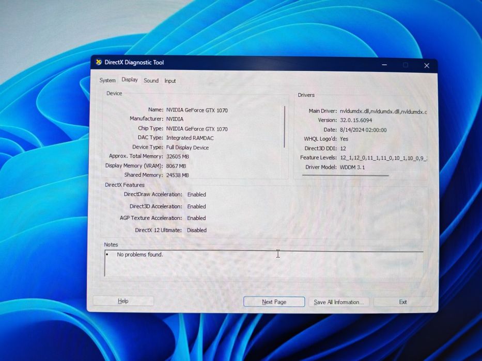Go to the Input tab
The image size is (482, 361).
[170, 81]
